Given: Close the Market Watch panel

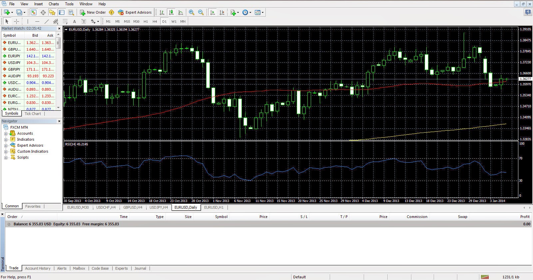Looking at the screenshot, I should (59, 28).
